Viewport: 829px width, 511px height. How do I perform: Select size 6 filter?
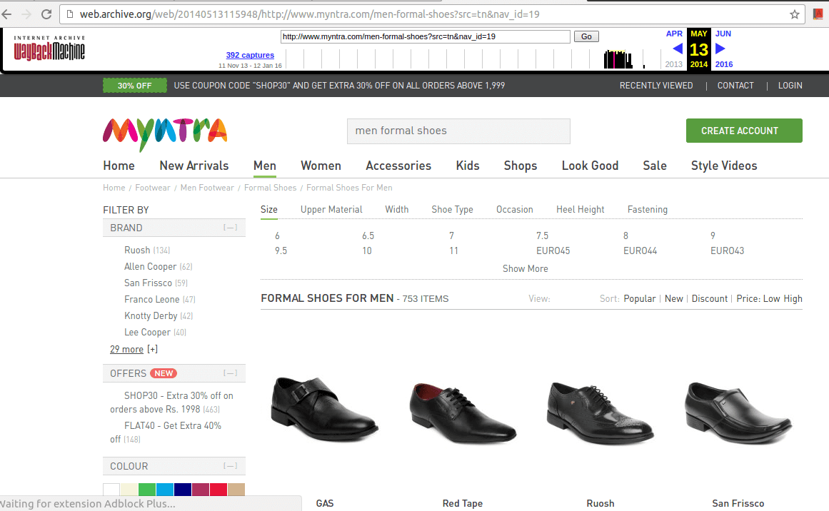[277, 236]
